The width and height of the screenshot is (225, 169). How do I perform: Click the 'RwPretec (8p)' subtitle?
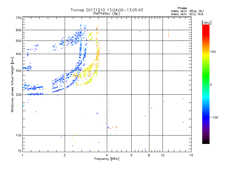(x=107, y=13)
